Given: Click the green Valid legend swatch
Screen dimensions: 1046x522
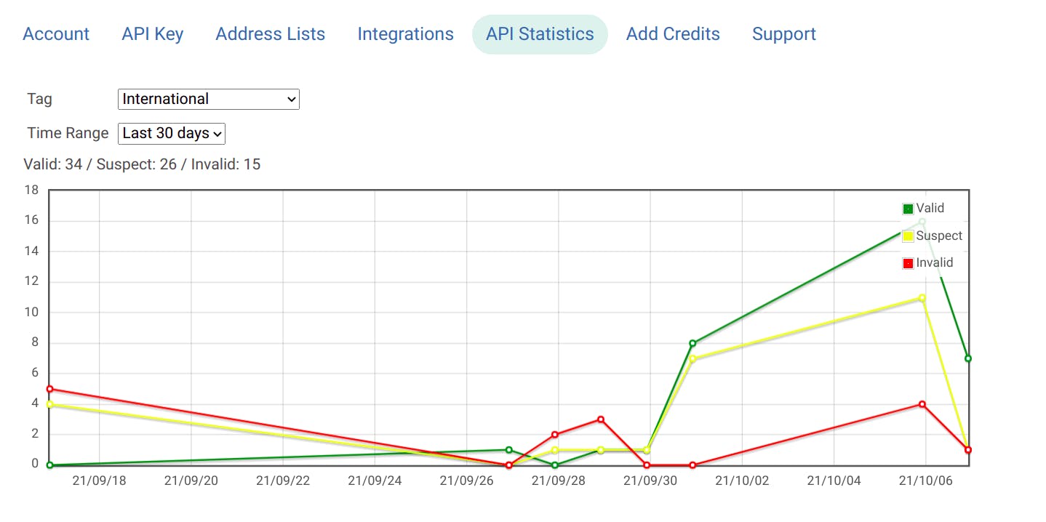Looking at the screenshot, I should [x=908, y=209].
